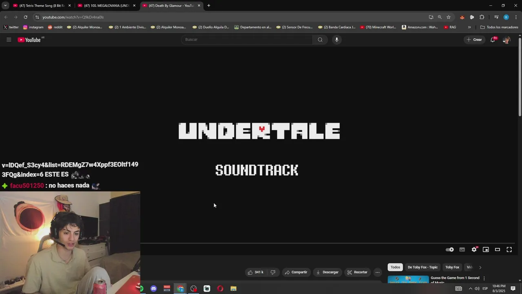
Task: Open the Windows notification center
Action: (x=513, y=289)
